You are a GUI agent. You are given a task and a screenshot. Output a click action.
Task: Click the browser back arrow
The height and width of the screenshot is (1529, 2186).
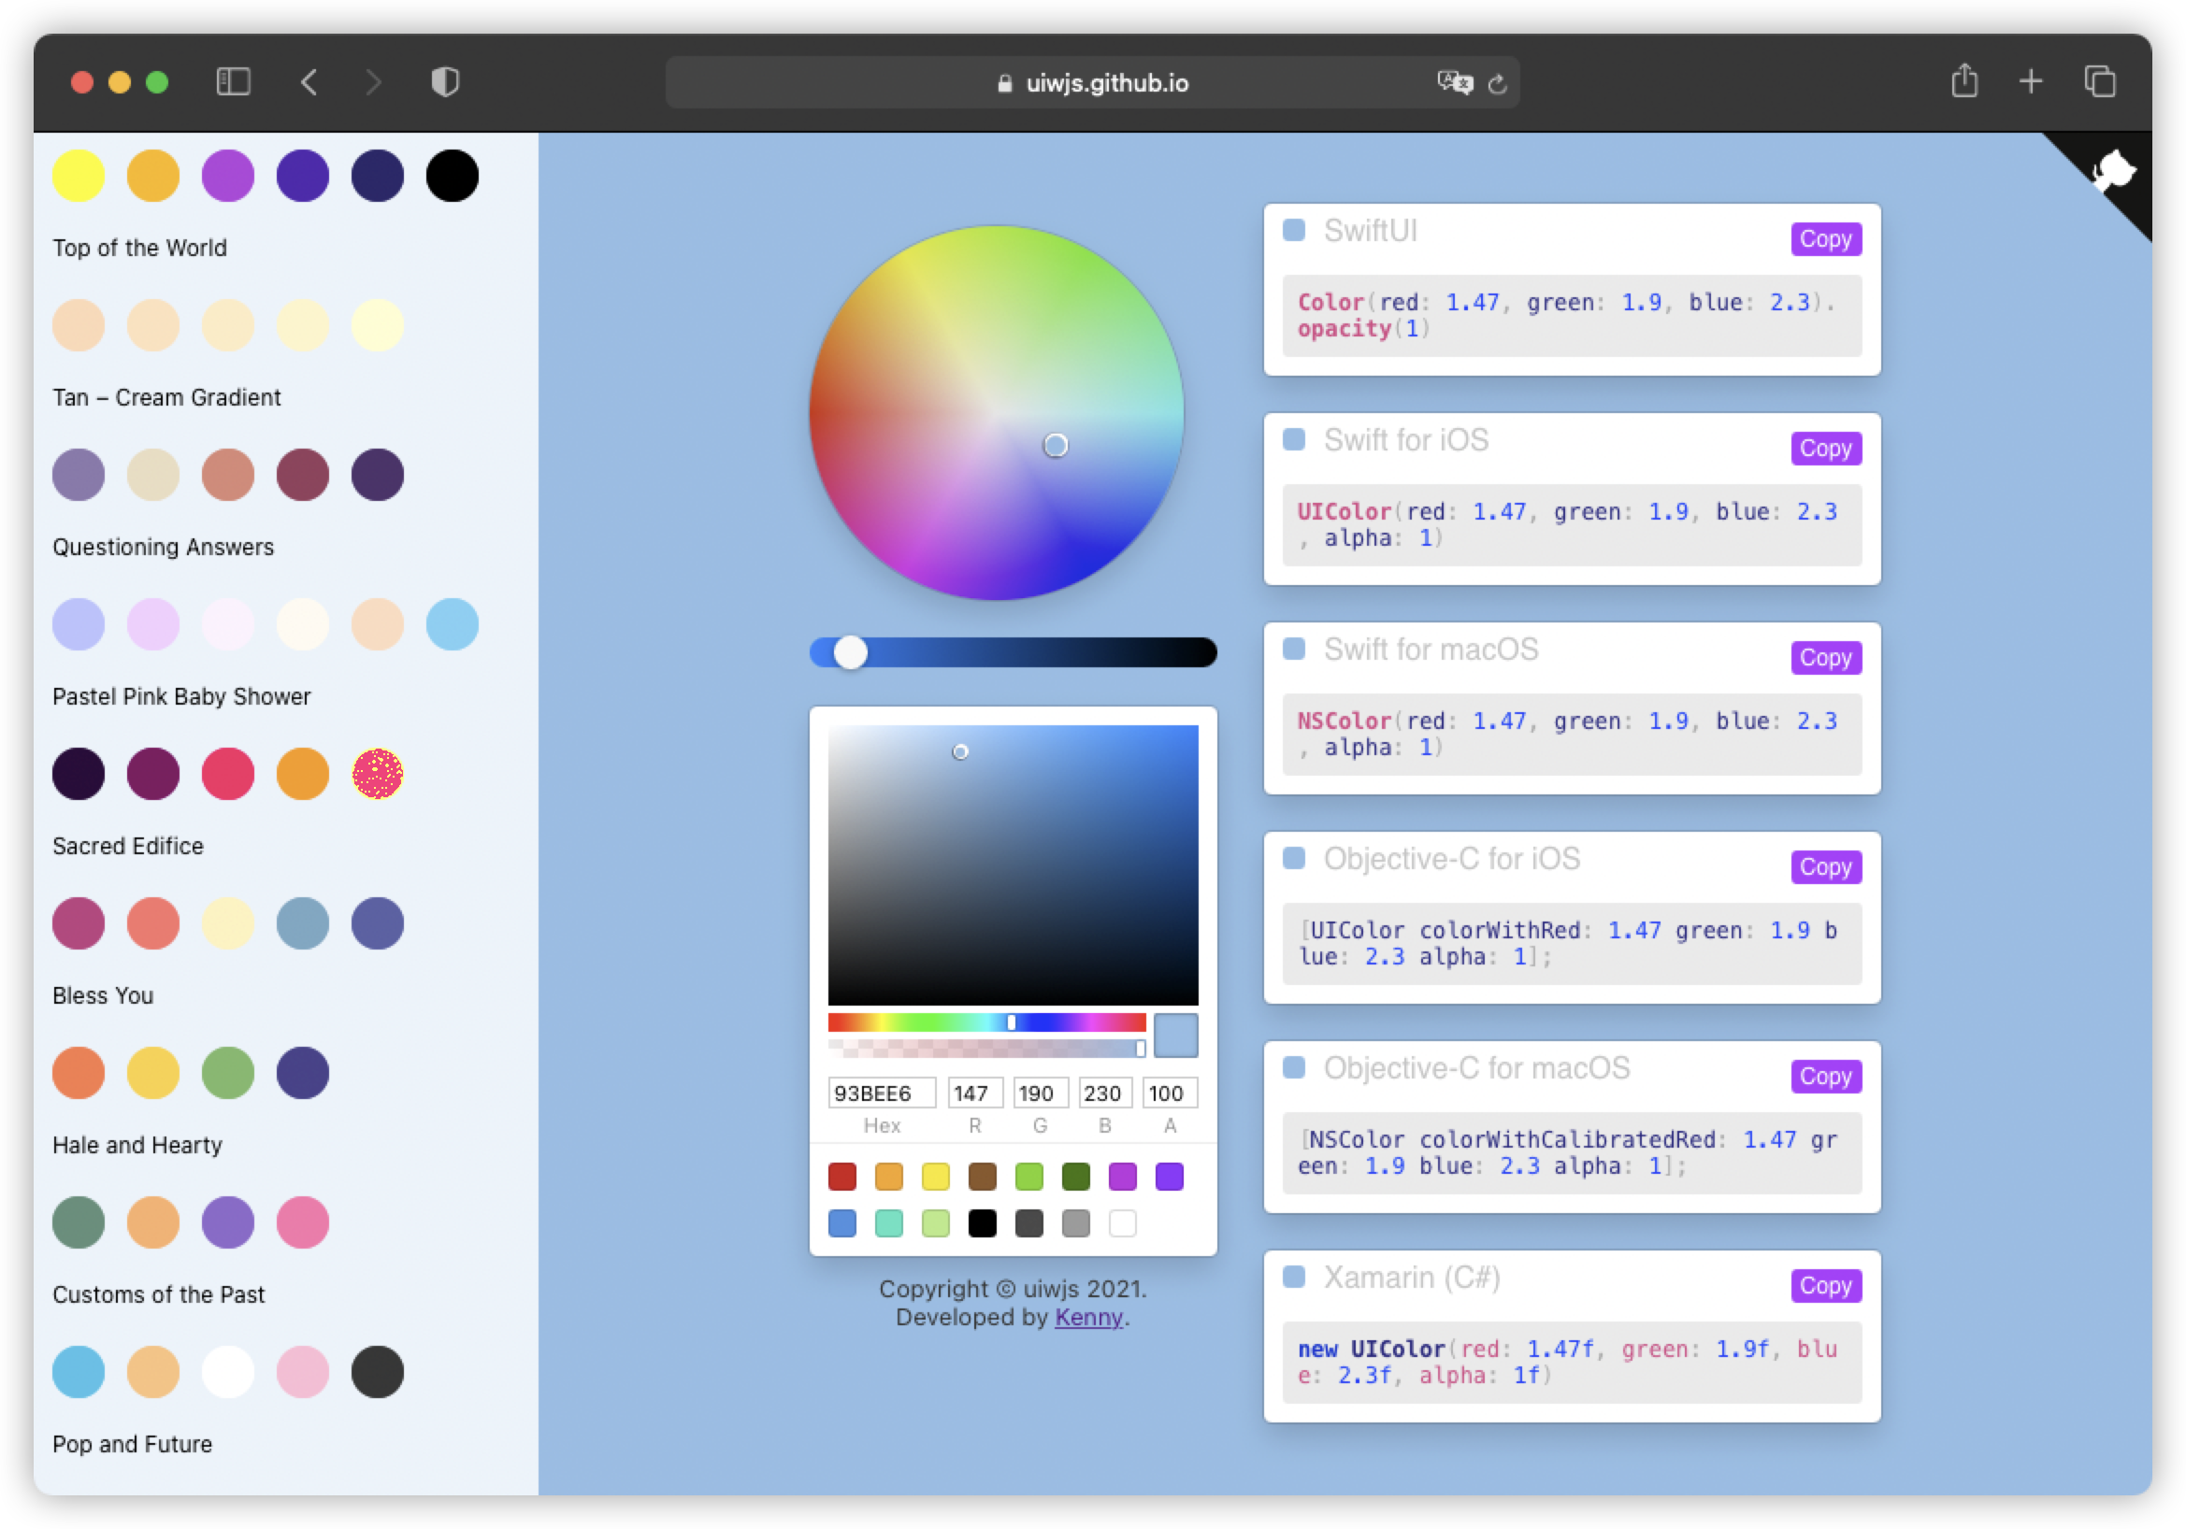click(x=309, y=82)
